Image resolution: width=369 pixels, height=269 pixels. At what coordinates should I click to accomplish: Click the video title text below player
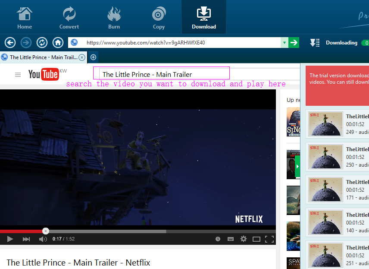coord(78,263)
